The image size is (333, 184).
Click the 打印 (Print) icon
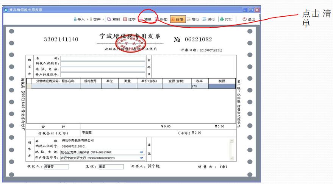(226, 19)
